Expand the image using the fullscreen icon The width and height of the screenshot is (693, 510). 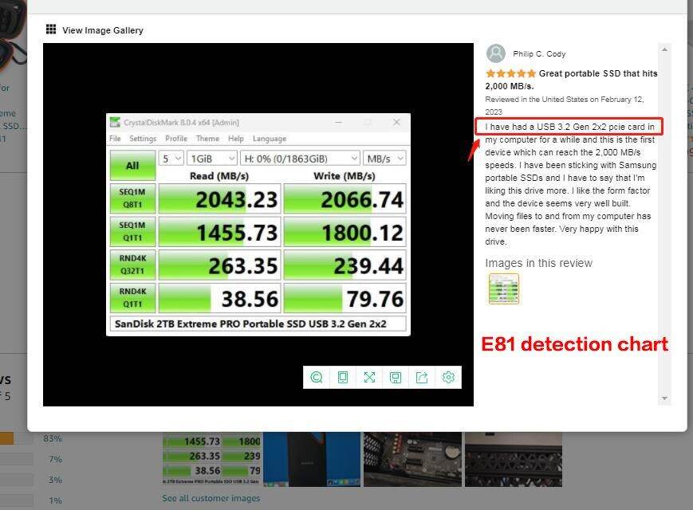(369, 377)
